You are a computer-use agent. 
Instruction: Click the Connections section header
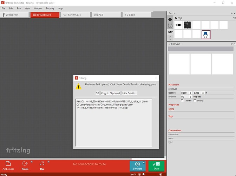[175, 130]
